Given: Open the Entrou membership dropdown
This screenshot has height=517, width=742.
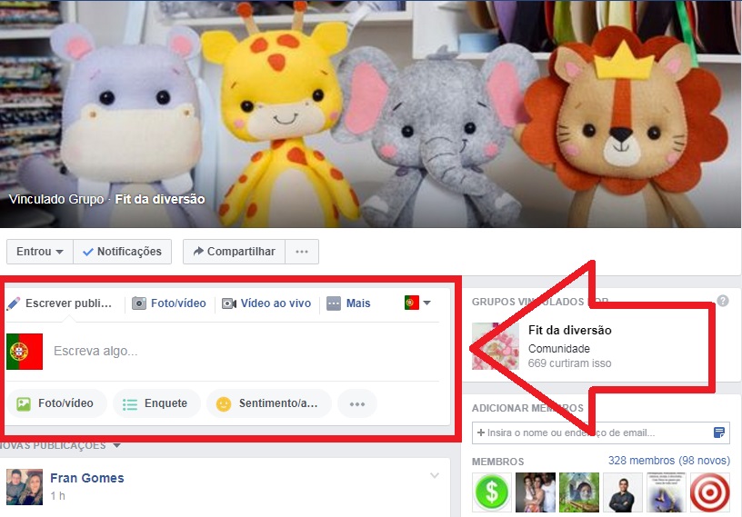Looking at the screenshot, I should point(40,252).
